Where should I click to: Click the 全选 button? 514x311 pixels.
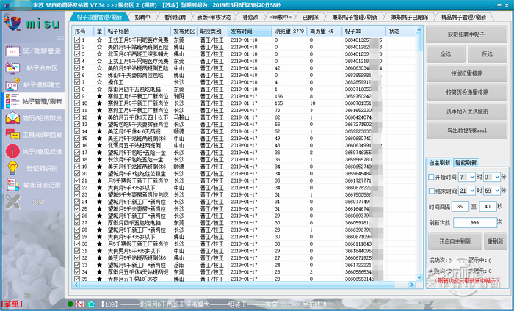click(x=446, y=54)
